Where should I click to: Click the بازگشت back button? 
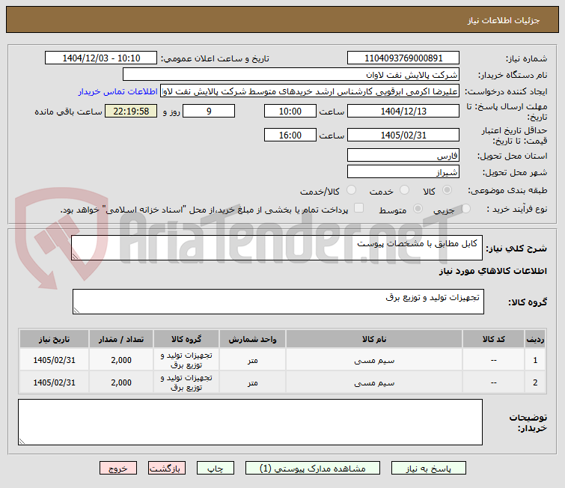pos(166,469)
